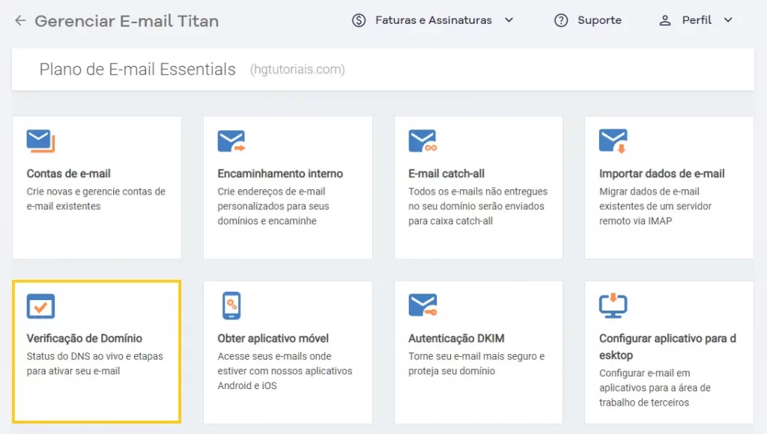Click the Autenticação DKIM envelope key icon
Image resolution: width=767 pixels, height=434 pixels.
(422, 305)
